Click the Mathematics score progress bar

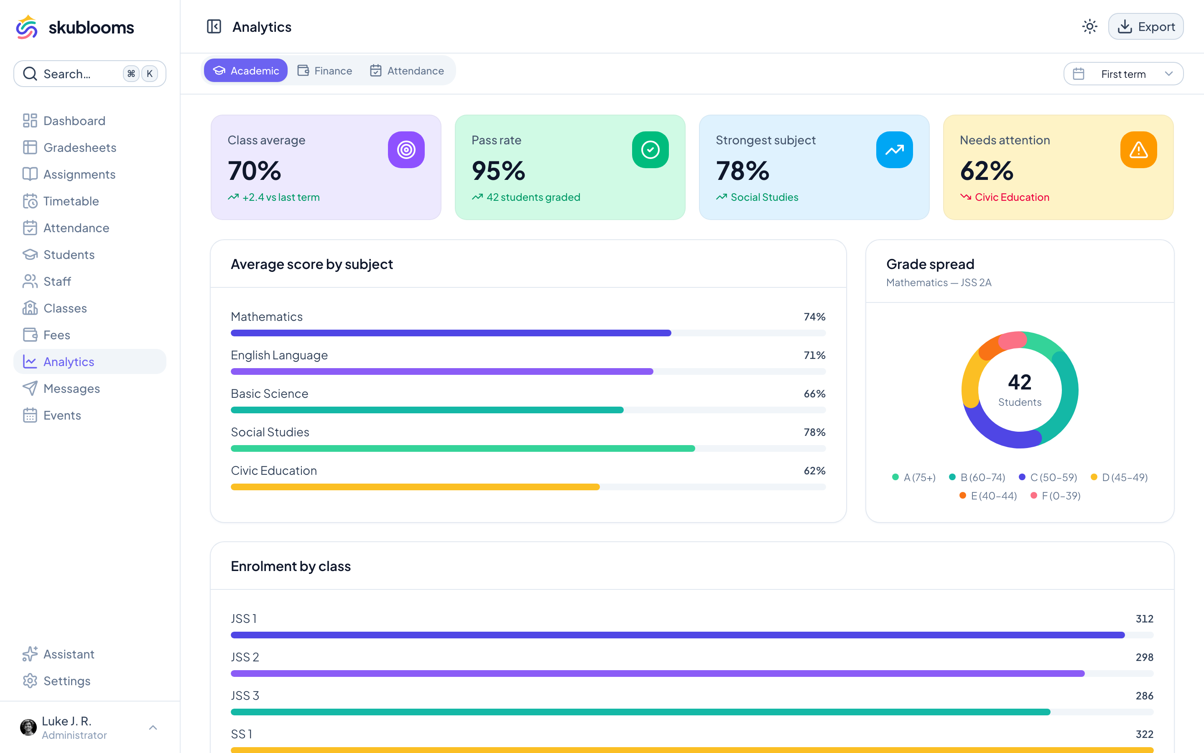(x=528, y=333)
